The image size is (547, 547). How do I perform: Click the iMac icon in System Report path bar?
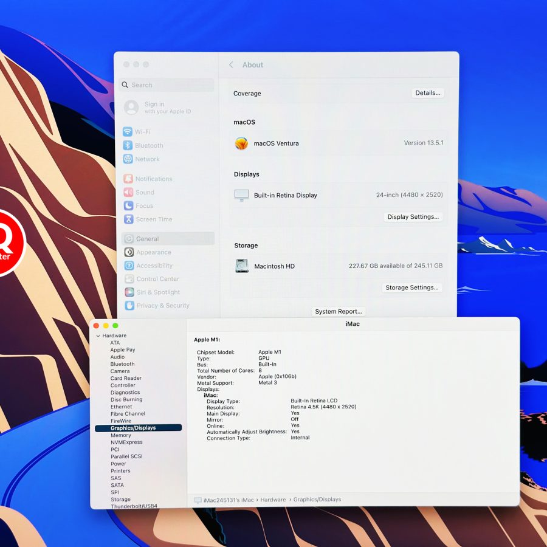pyautogui.click(x=198, y=500)
